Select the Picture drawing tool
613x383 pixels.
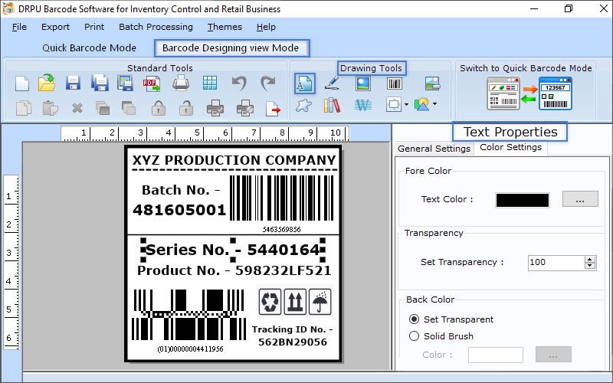tap(362, 83)
